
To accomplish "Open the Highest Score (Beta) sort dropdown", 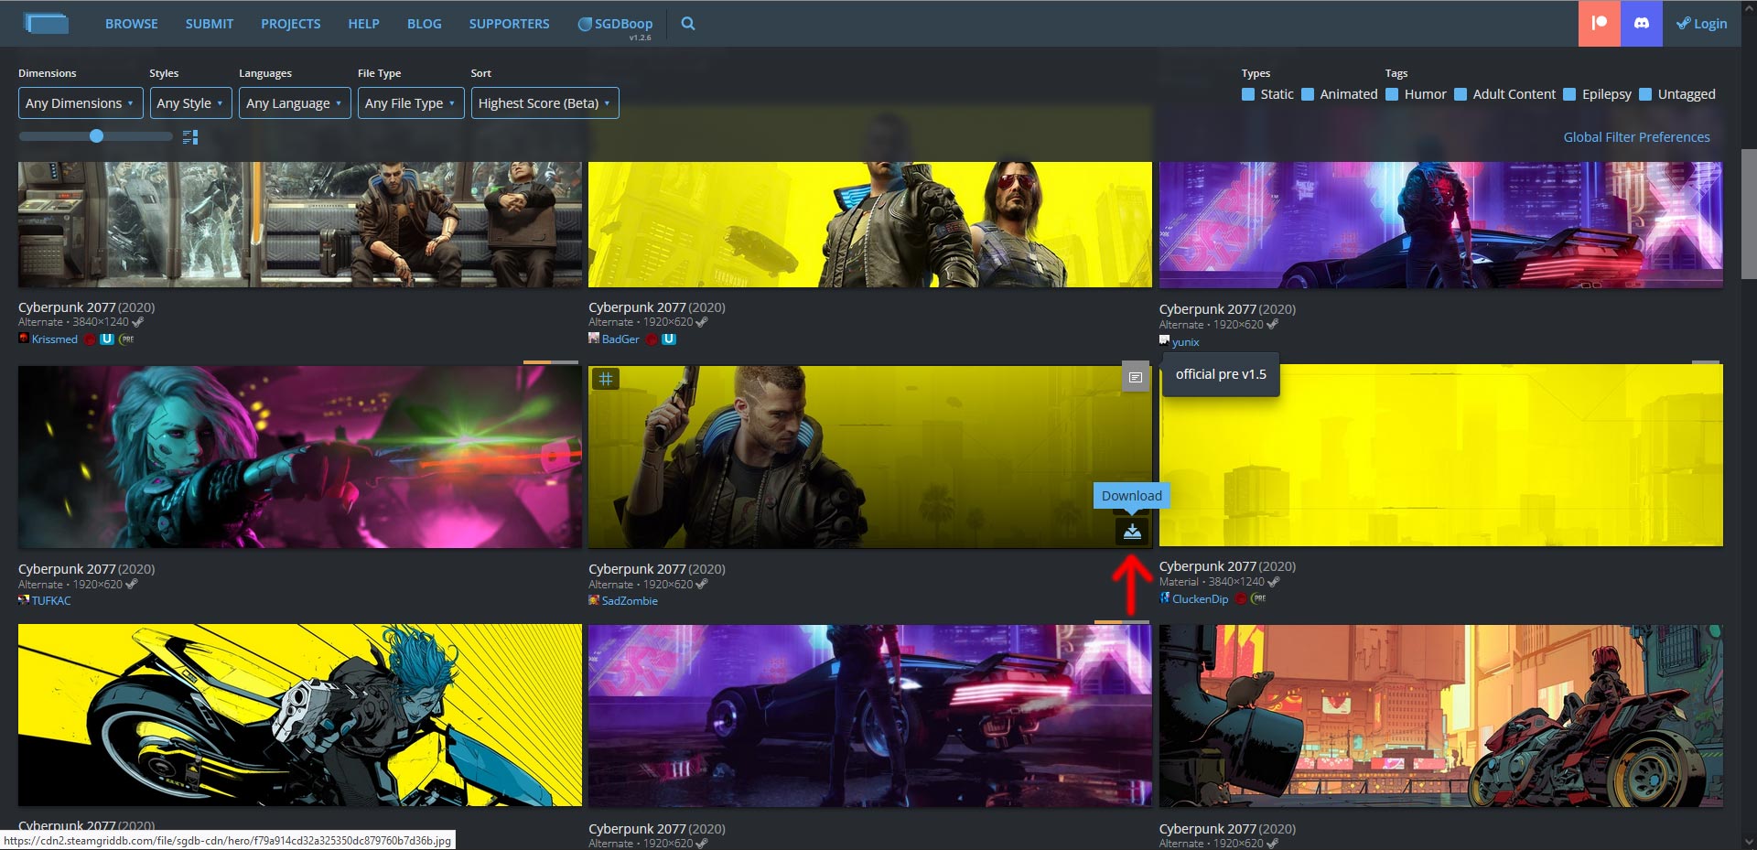I will click(x=545, y=103).
